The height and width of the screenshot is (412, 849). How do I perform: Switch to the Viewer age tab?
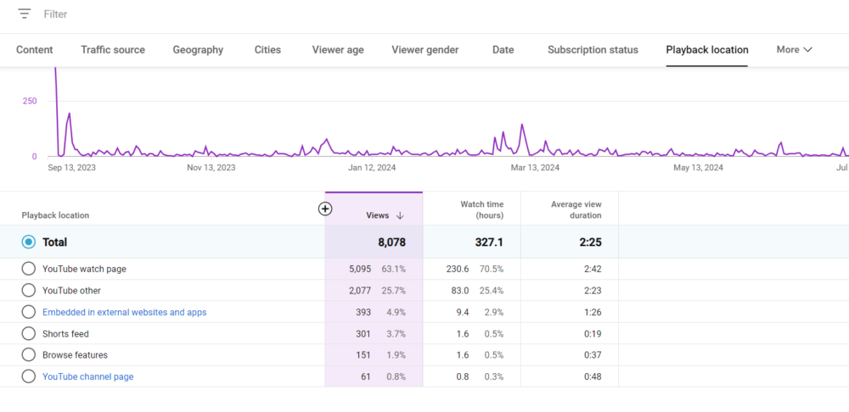tap(338, 50)
